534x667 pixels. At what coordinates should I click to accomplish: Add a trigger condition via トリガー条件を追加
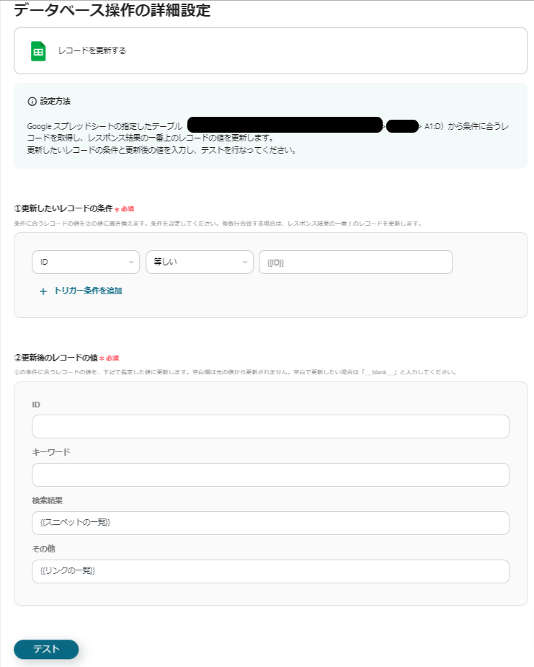point(87,291)
